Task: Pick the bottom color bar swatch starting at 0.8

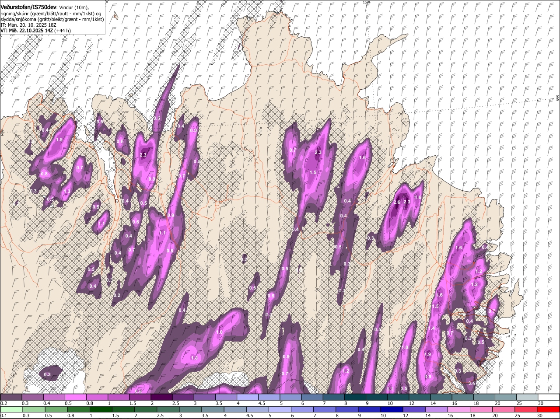Action: 78,409
